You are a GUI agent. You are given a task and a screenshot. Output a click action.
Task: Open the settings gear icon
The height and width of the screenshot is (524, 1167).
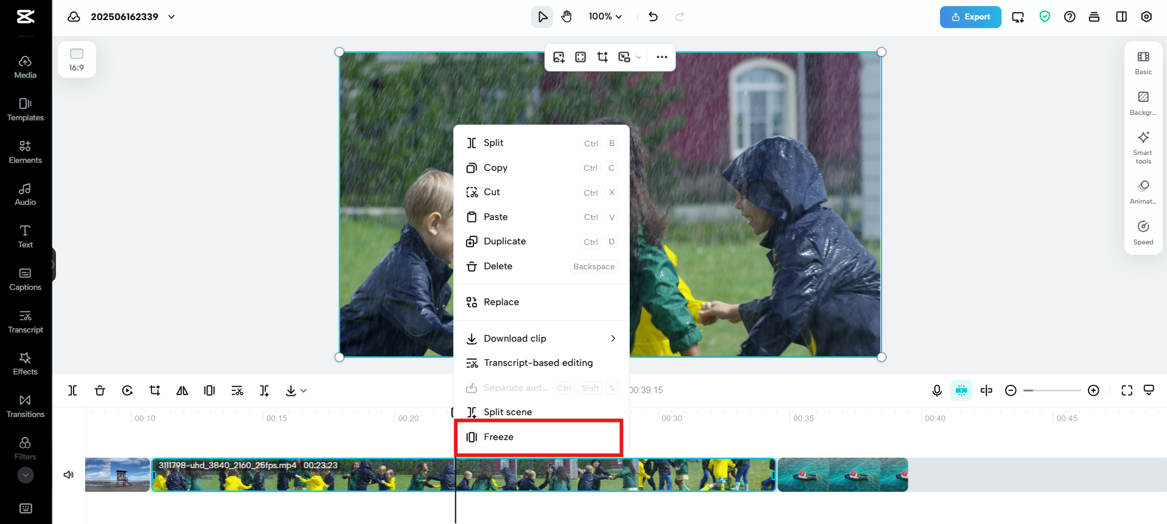1146,16
